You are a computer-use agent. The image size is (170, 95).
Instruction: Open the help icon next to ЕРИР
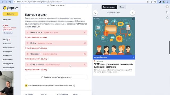74,85
